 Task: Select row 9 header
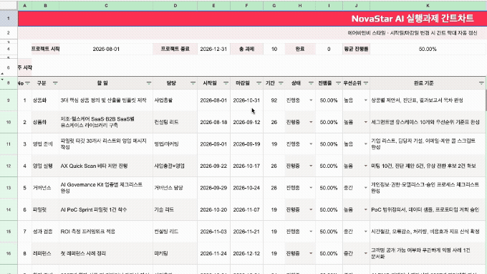pyautogui.click(x=9, y=100)
